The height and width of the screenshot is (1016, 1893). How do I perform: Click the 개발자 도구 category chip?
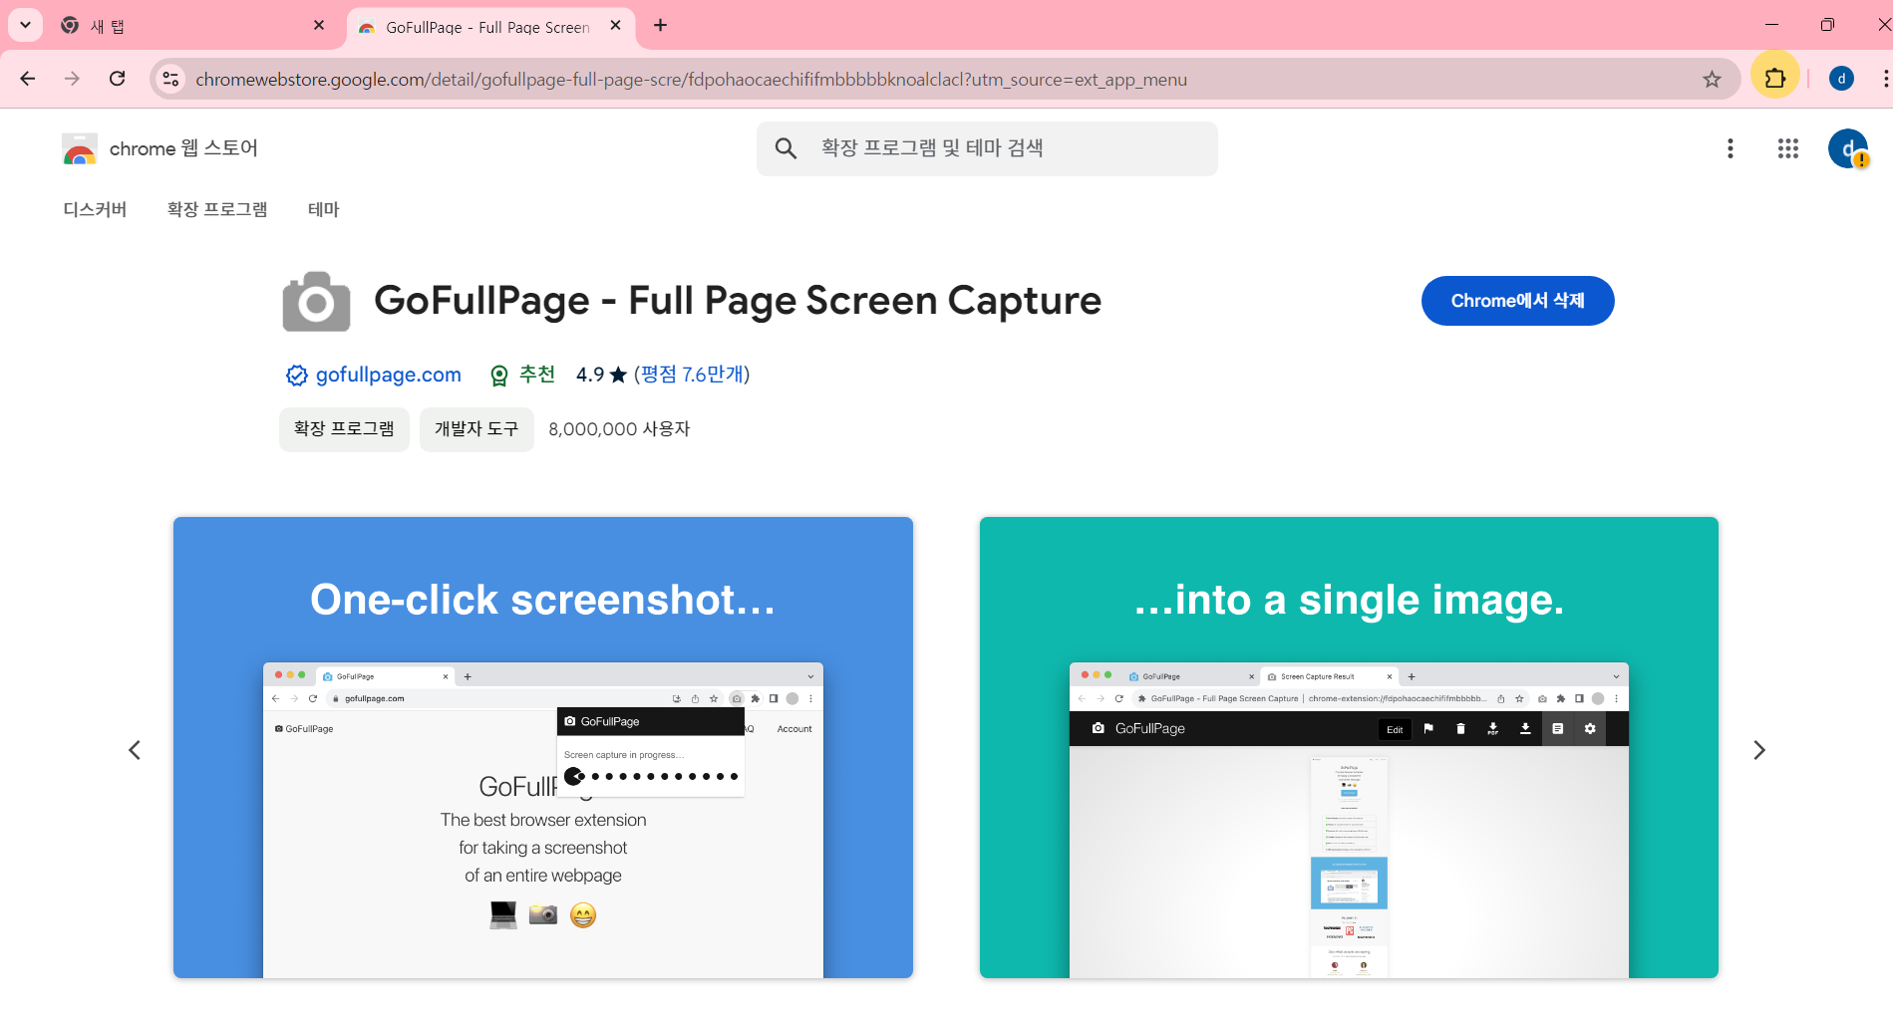476,429
